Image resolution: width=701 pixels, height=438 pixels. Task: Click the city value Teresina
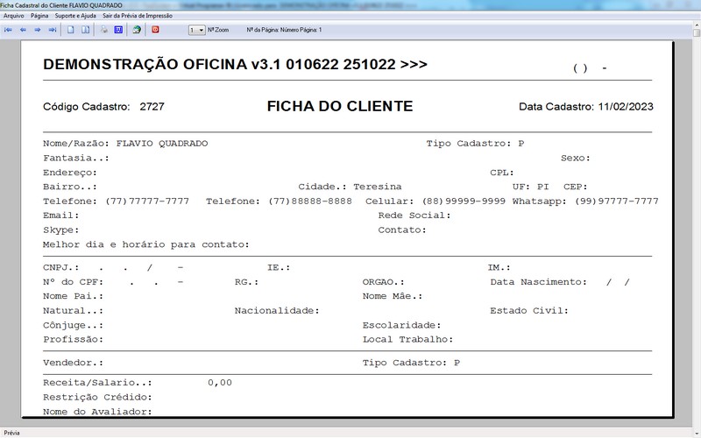[x=378, y=187]
